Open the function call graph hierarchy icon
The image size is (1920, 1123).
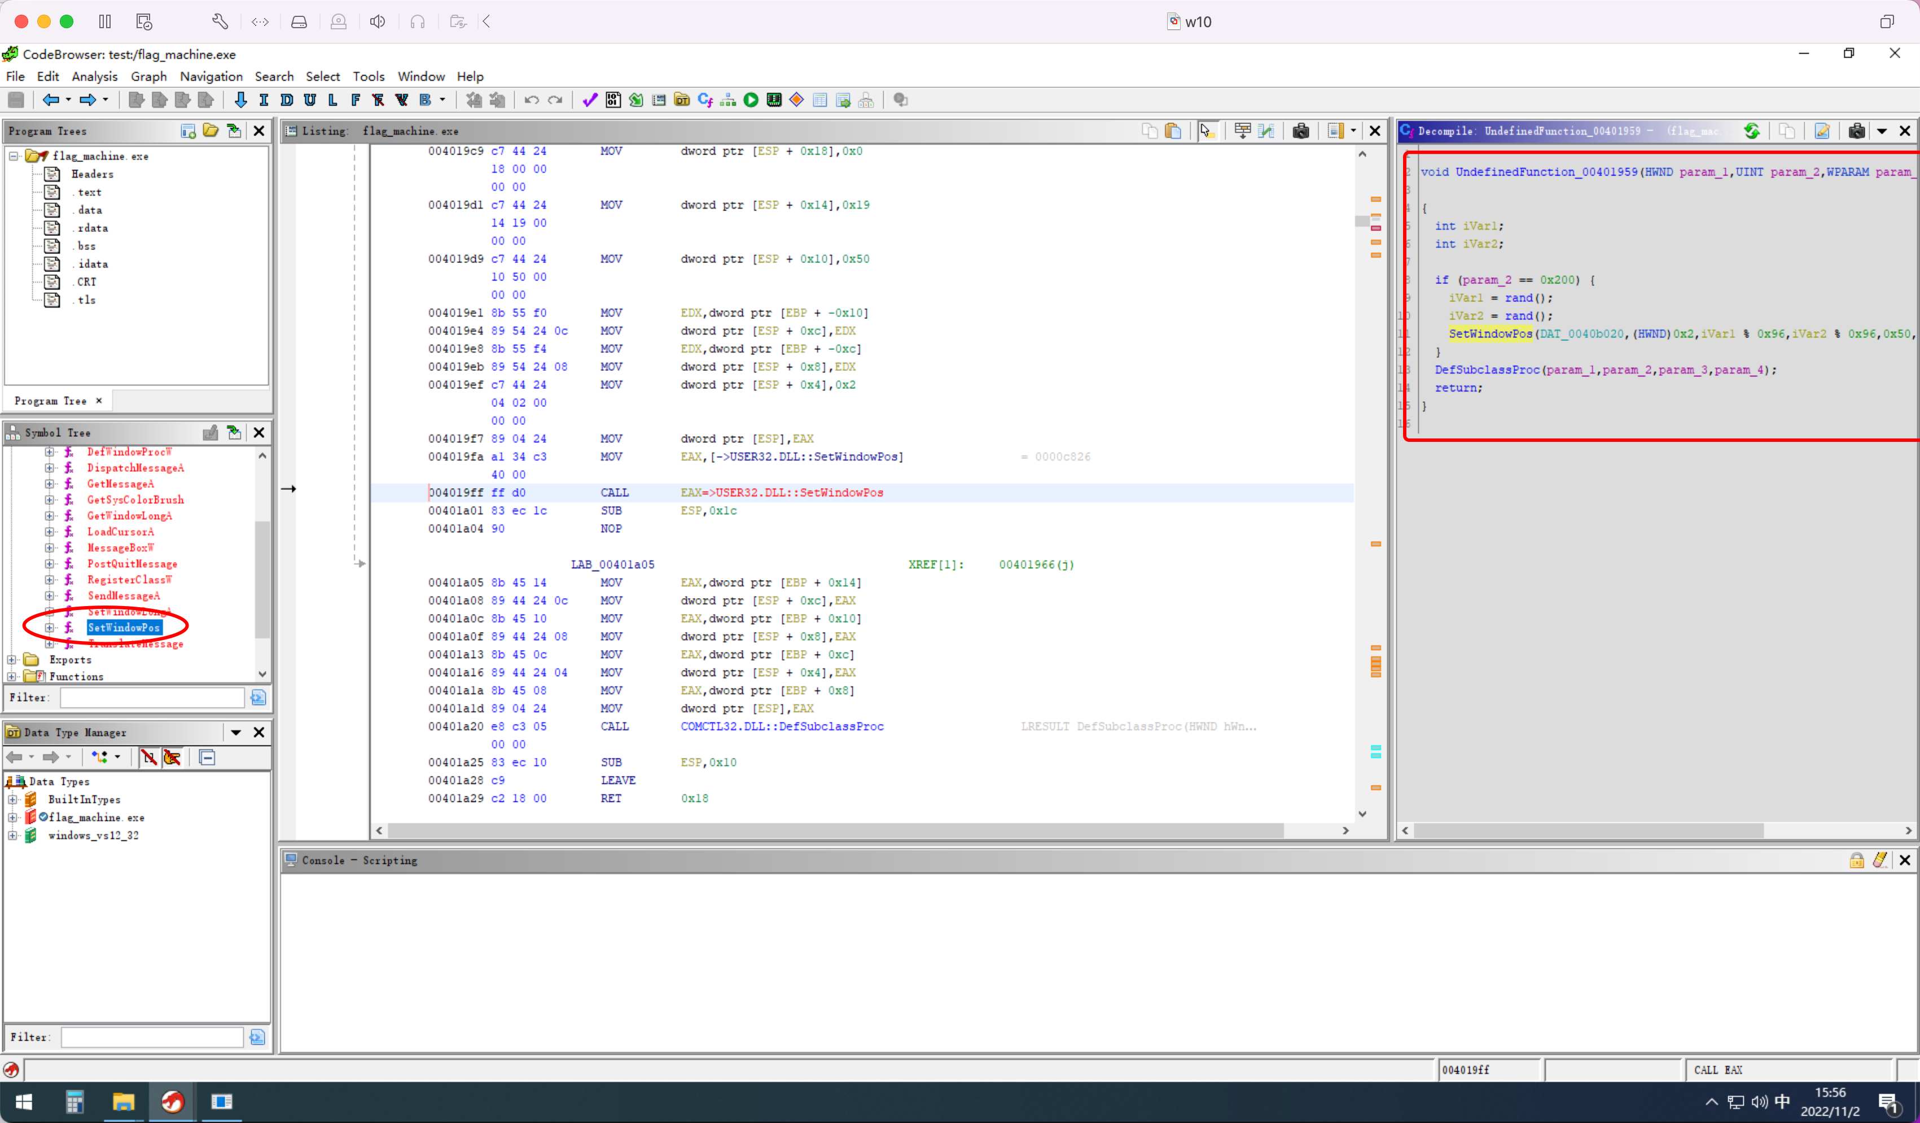point(729,100)
